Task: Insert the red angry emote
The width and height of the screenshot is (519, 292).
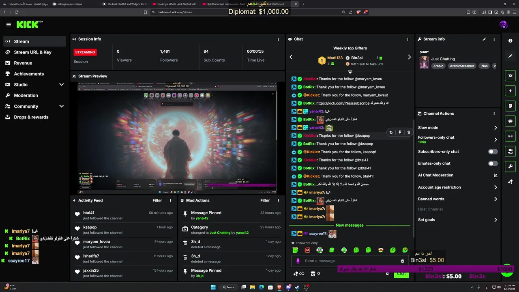Action: tap(307, 250)
